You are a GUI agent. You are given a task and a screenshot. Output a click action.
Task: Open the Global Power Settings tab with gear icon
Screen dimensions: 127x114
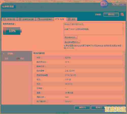(x=26, y=19)
